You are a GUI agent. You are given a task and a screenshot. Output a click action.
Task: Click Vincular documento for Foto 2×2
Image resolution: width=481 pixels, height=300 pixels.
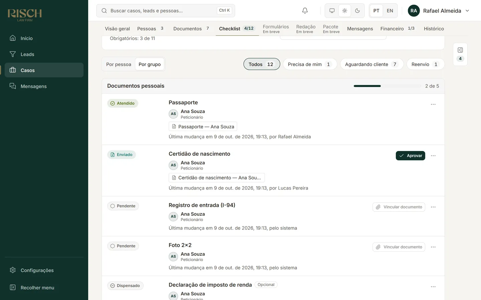399,247
